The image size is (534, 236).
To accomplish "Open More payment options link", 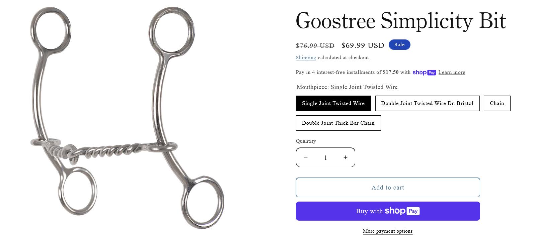I will point(388,231).
